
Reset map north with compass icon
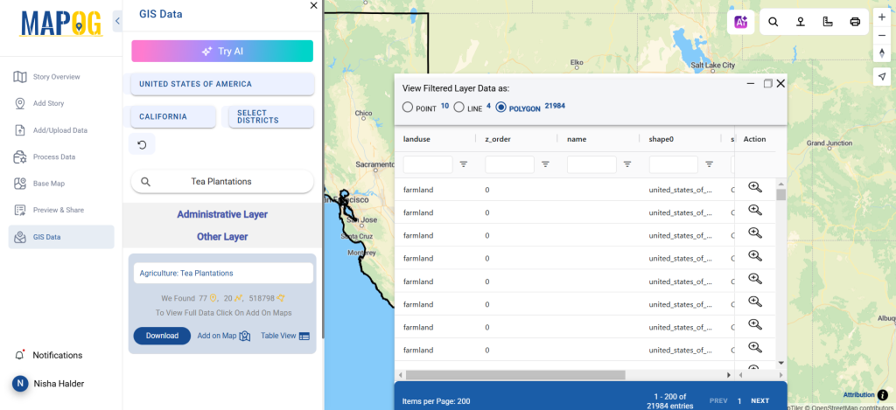coord(882,53)
